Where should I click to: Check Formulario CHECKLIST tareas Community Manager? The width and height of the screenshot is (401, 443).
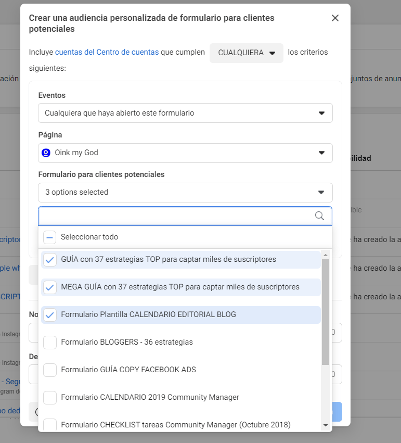pyautogui.click(x=49, y=424)
